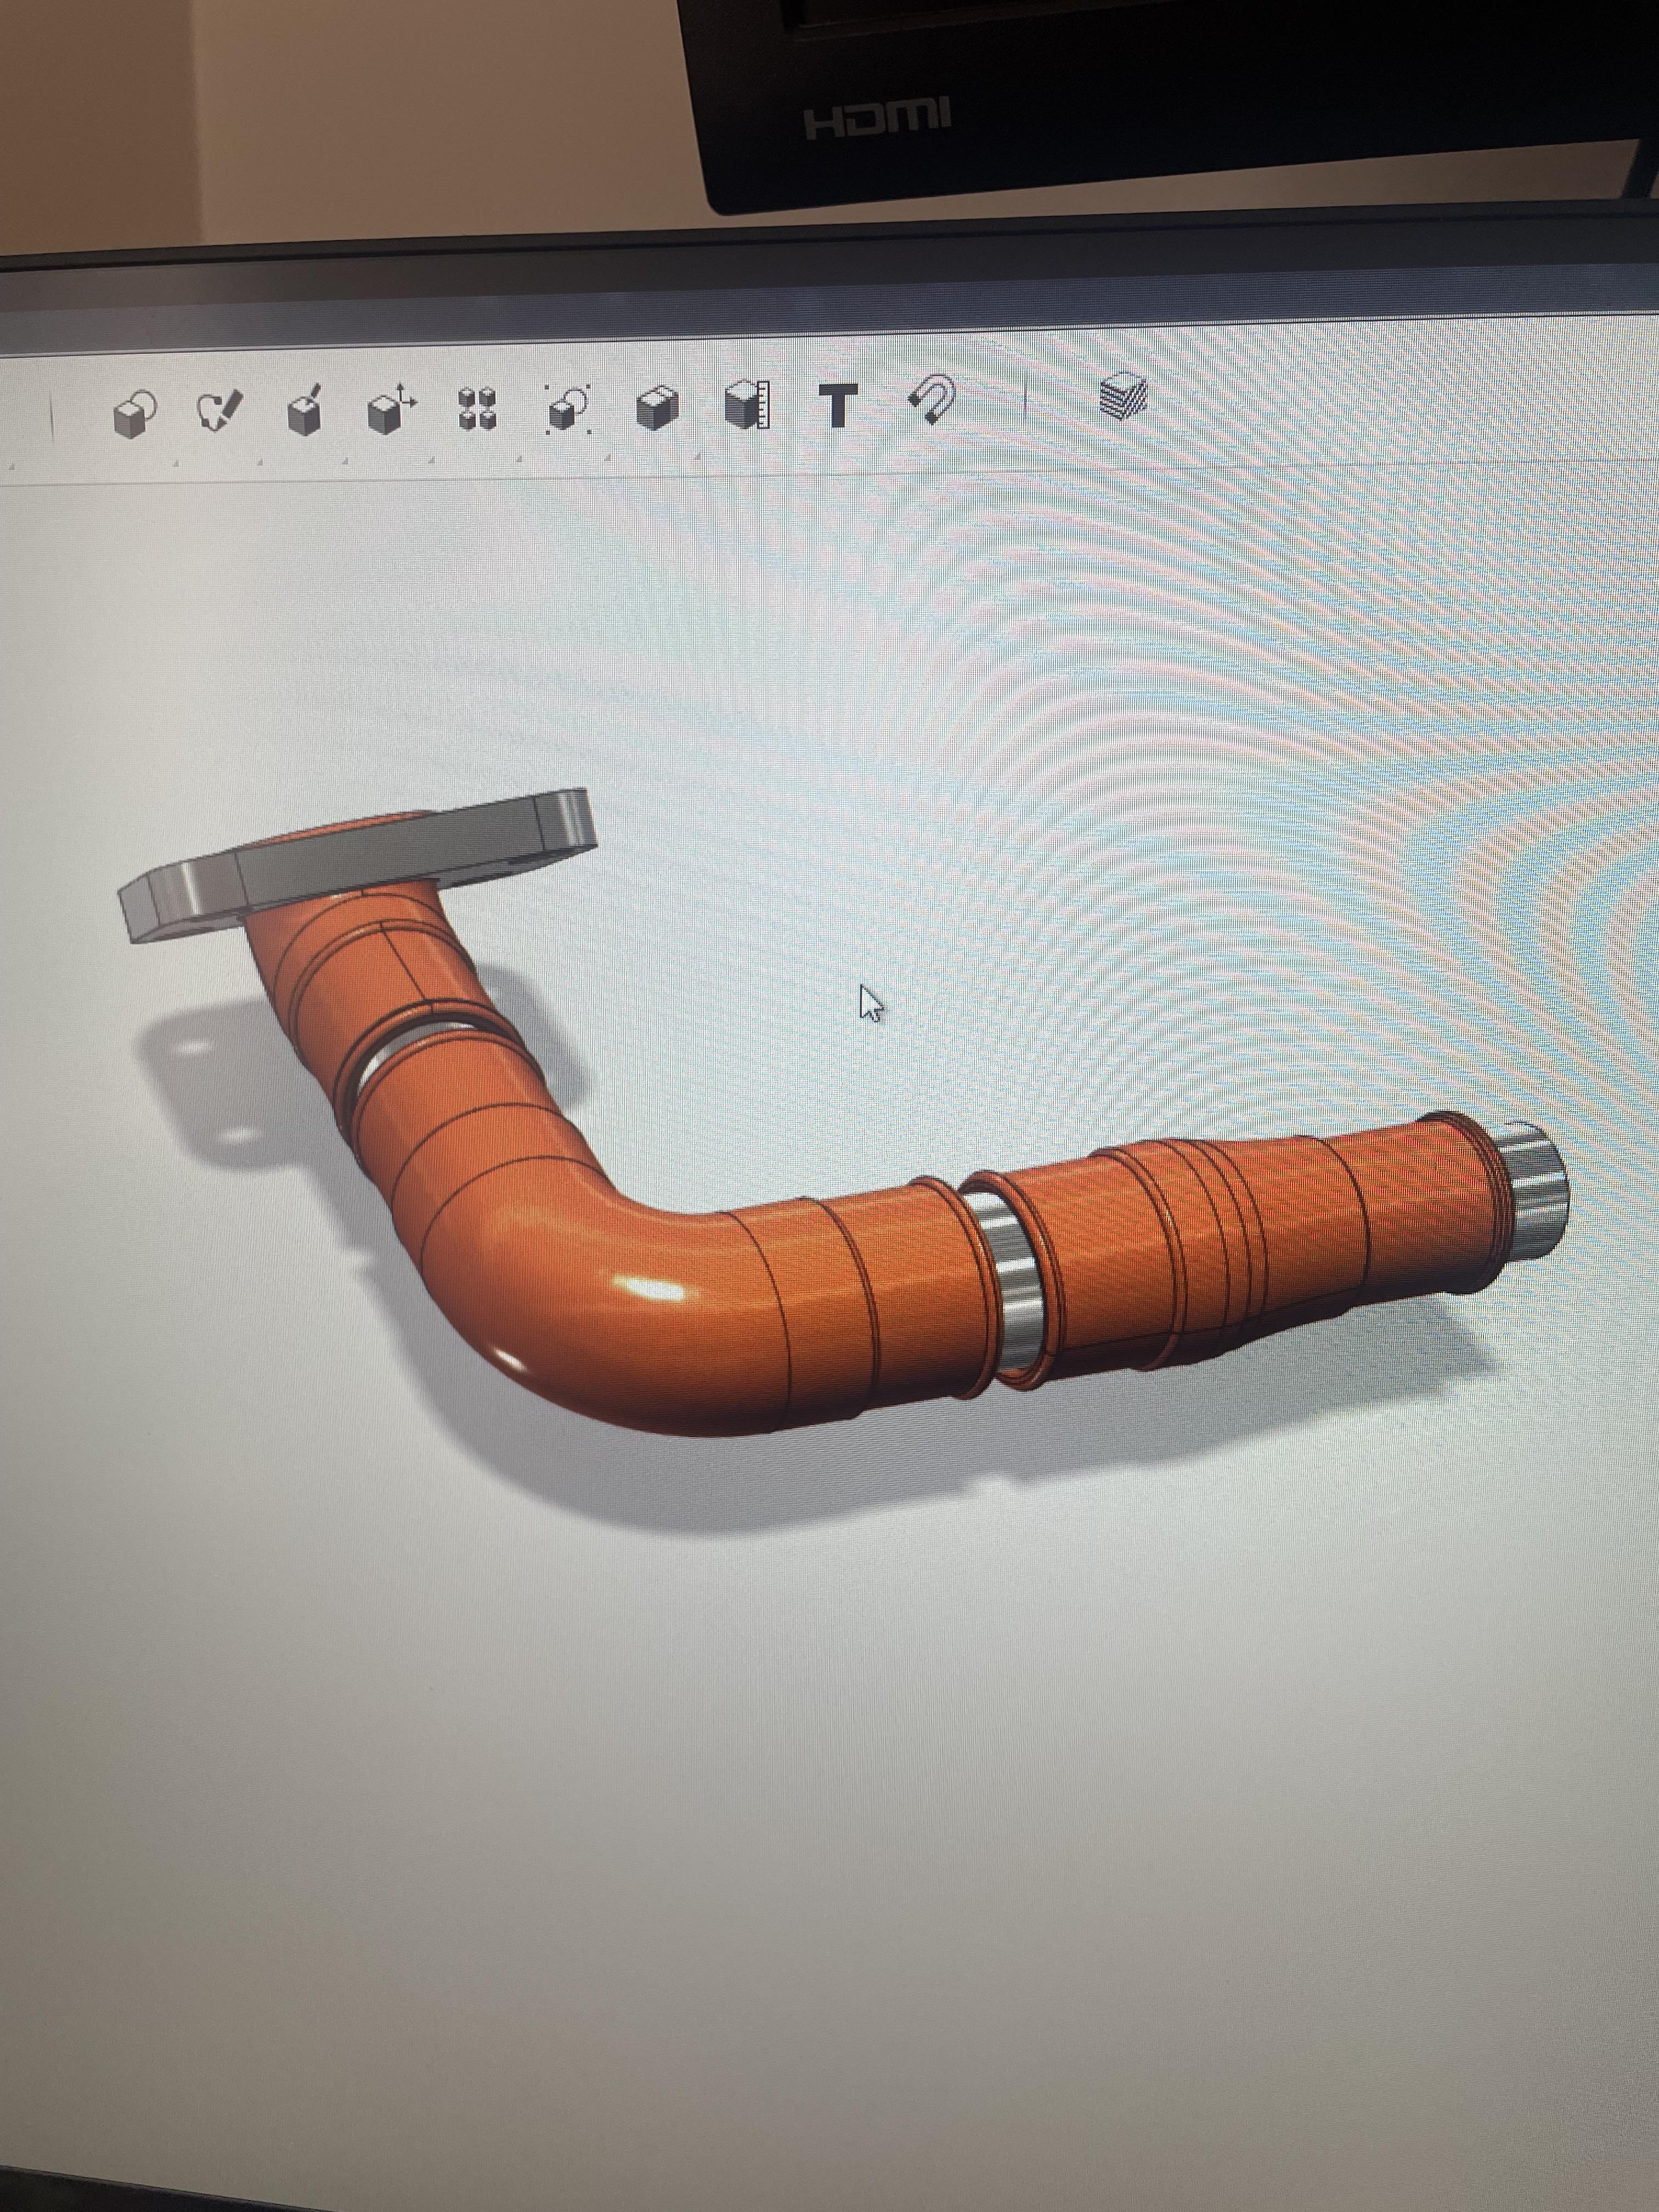Select the Text tool
Screen dimensions: 1659x2212
click(838, 405)
